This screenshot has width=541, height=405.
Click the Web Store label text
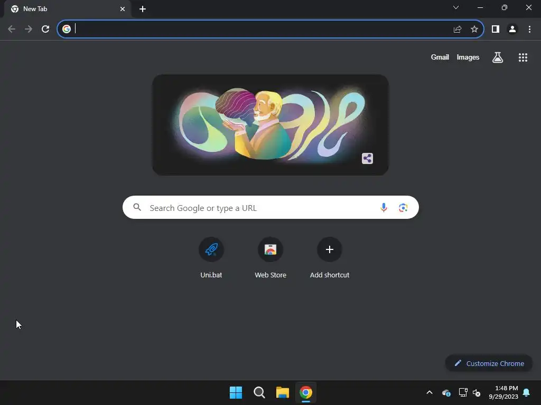[x=270, y=275]
